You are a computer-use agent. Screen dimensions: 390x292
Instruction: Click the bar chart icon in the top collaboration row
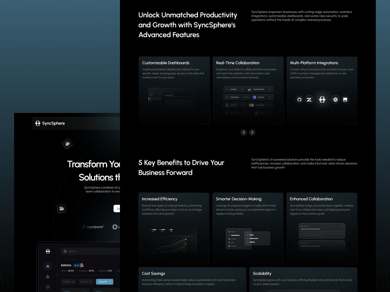(249, 89)
